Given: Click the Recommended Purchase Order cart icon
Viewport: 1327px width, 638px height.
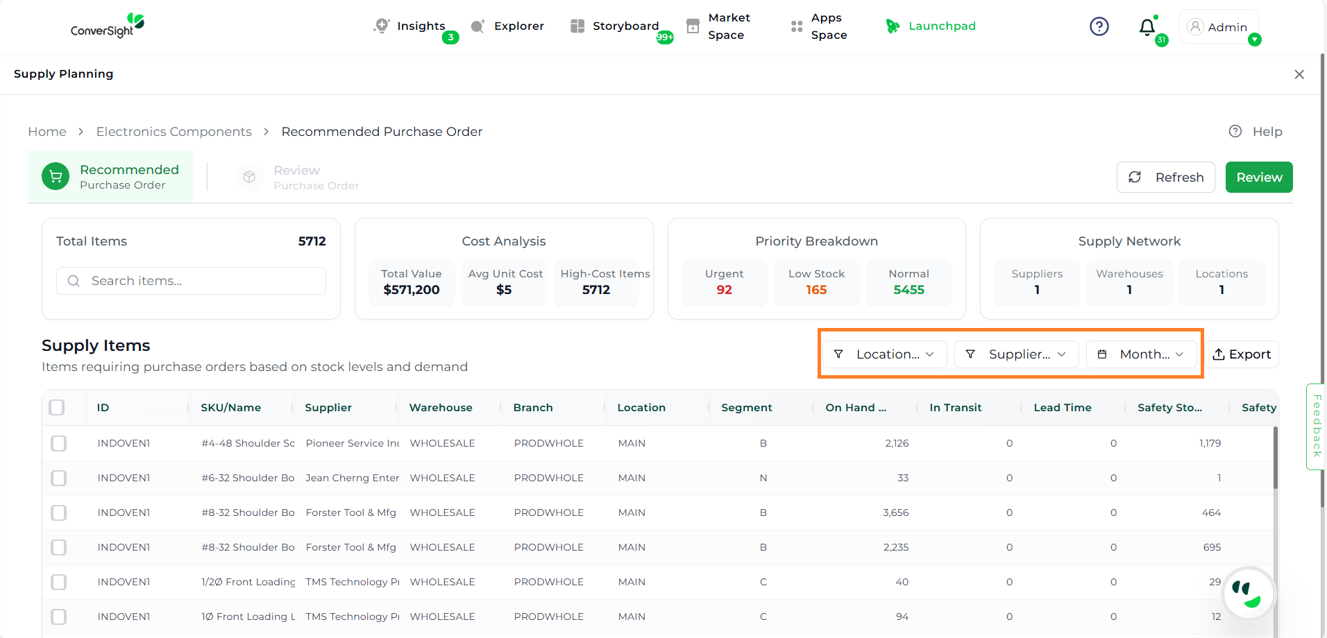Looking at the screenshot, I should (x=56, y=177).
